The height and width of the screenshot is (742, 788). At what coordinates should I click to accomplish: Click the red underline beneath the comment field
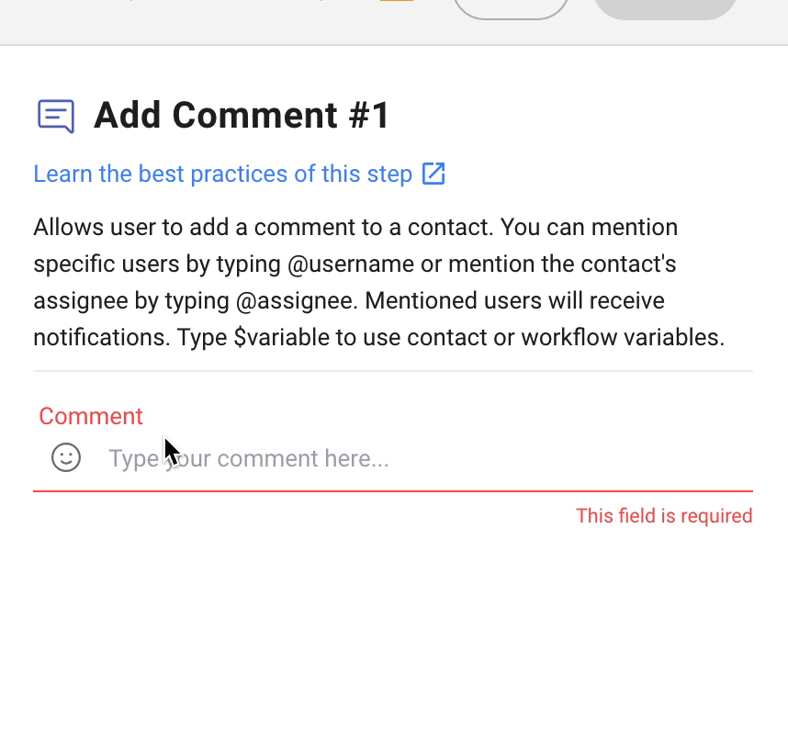pos(393,491)
